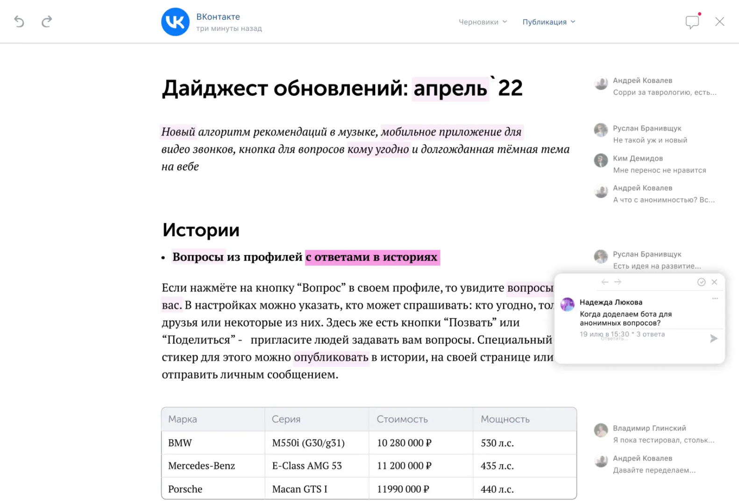Click Ким Демидов's avatar

pyautogui.click(x=601, y=160)
